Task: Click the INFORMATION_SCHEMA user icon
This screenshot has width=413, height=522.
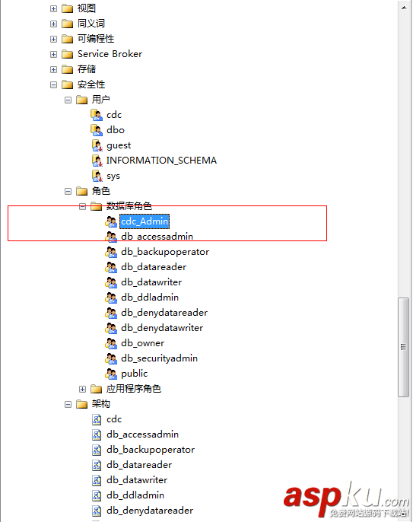Action: coord(97,161)
